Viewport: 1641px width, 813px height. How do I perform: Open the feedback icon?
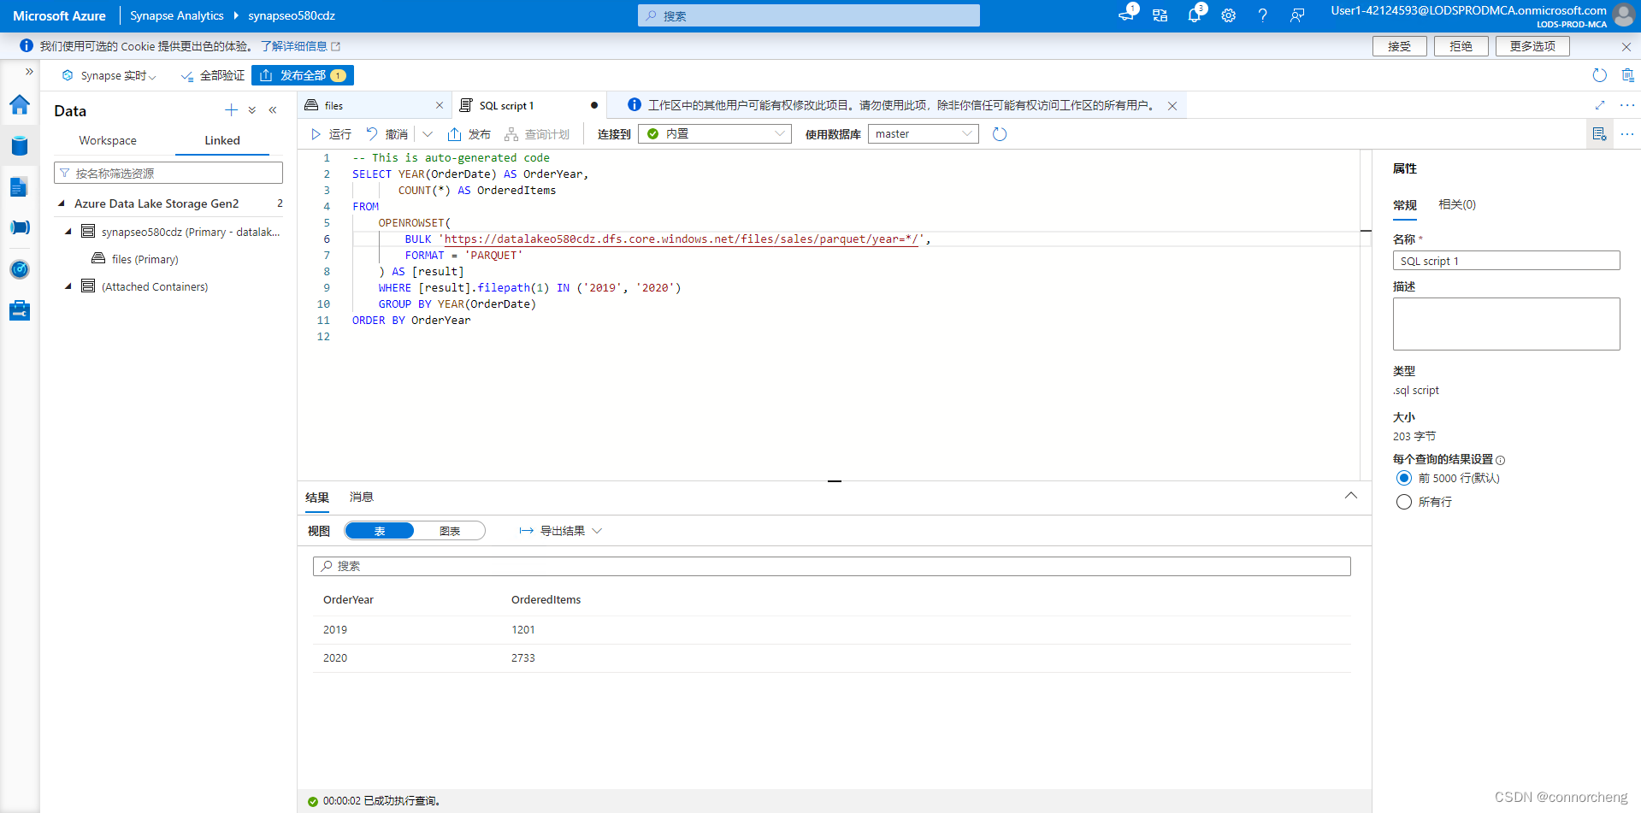pyautogui.click(x=1297, y=15)
